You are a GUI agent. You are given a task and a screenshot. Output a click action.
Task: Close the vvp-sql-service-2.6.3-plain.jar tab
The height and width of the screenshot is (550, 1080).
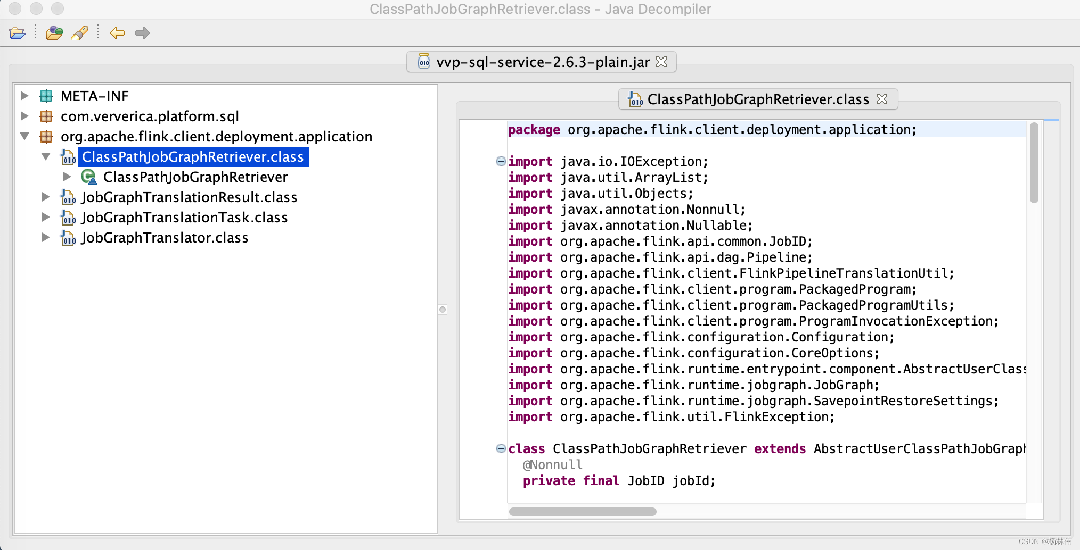click(x=661, y=62)
